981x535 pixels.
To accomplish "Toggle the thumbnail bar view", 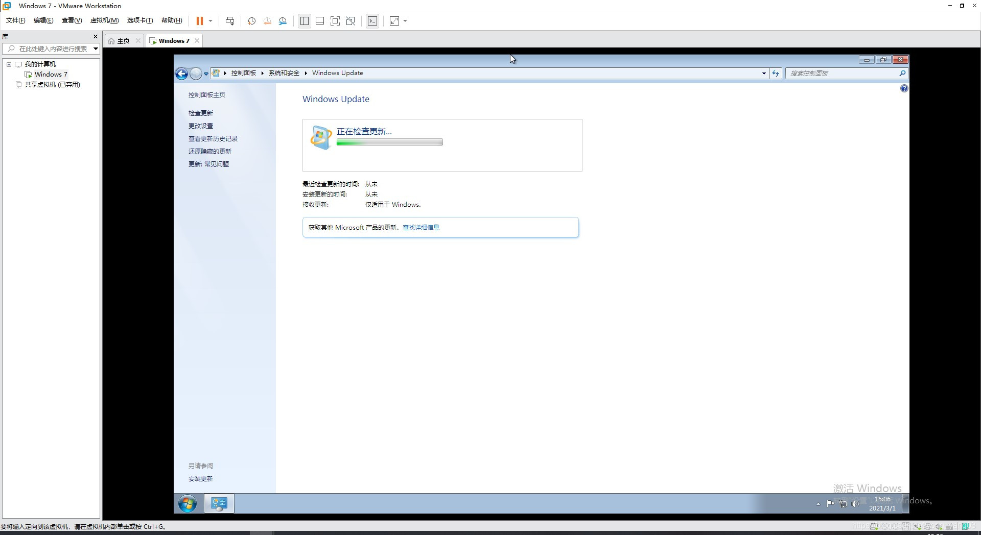I will pos(320,21).
